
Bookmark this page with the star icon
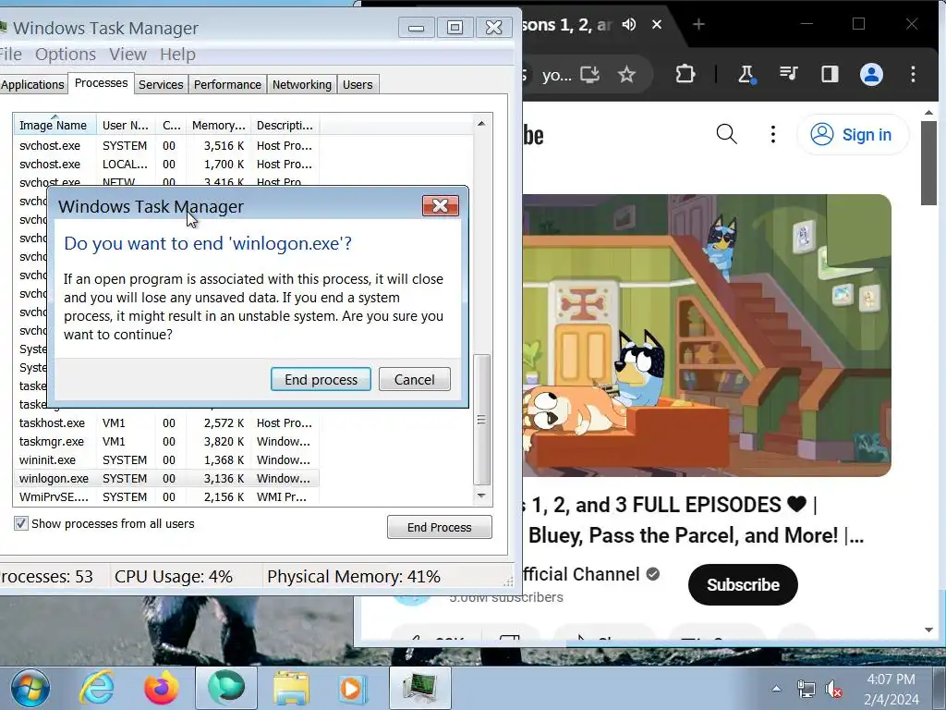point(627,74)
